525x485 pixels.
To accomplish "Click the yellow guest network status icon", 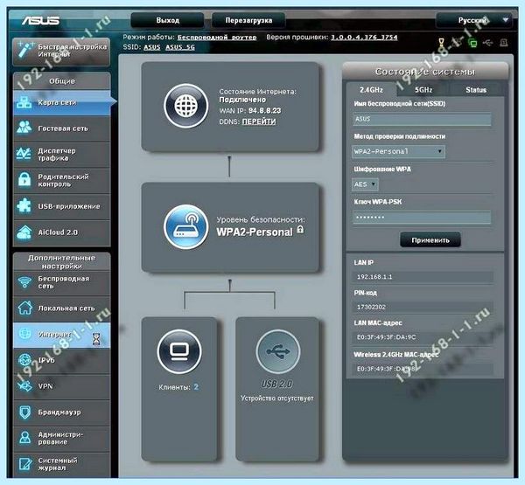I will pos(442,43).
